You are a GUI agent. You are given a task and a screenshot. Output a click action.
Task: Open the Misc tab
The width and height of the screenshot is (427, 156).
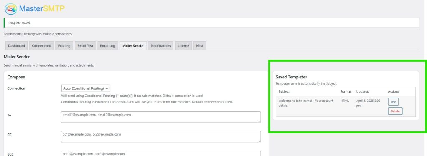200,46
